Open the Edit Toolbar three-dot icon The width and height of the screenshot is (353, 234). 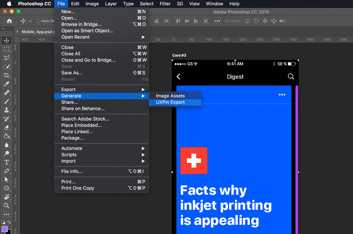point(7,214)
